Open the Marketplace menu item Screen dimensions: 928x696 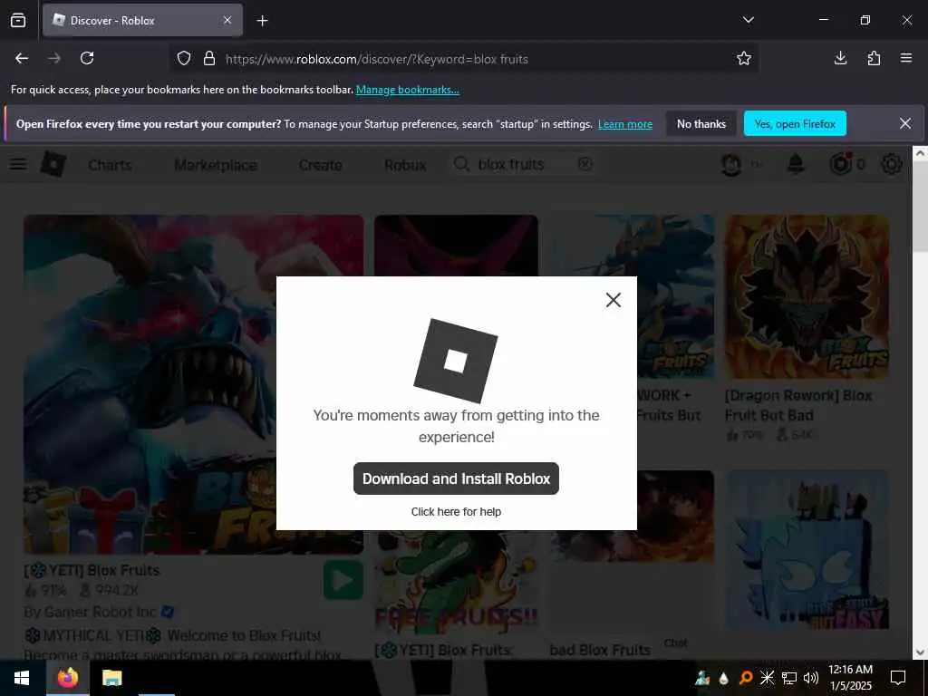tap(216, 165)
